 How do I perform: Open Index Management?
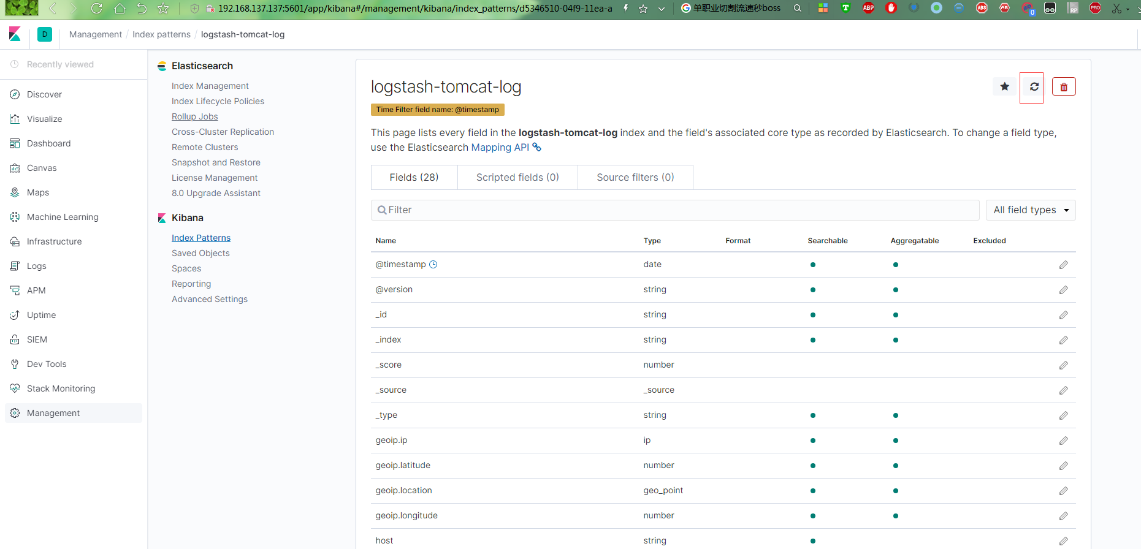210,86
